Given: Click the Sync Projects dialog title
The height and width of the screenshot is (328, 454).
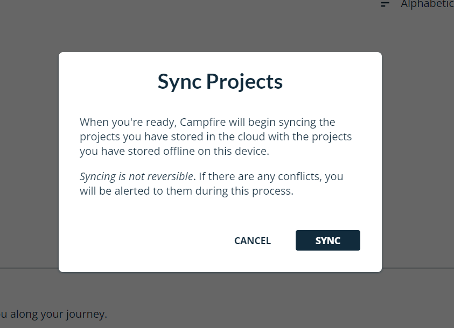Looking at the screenshot, I should [220, 81].
